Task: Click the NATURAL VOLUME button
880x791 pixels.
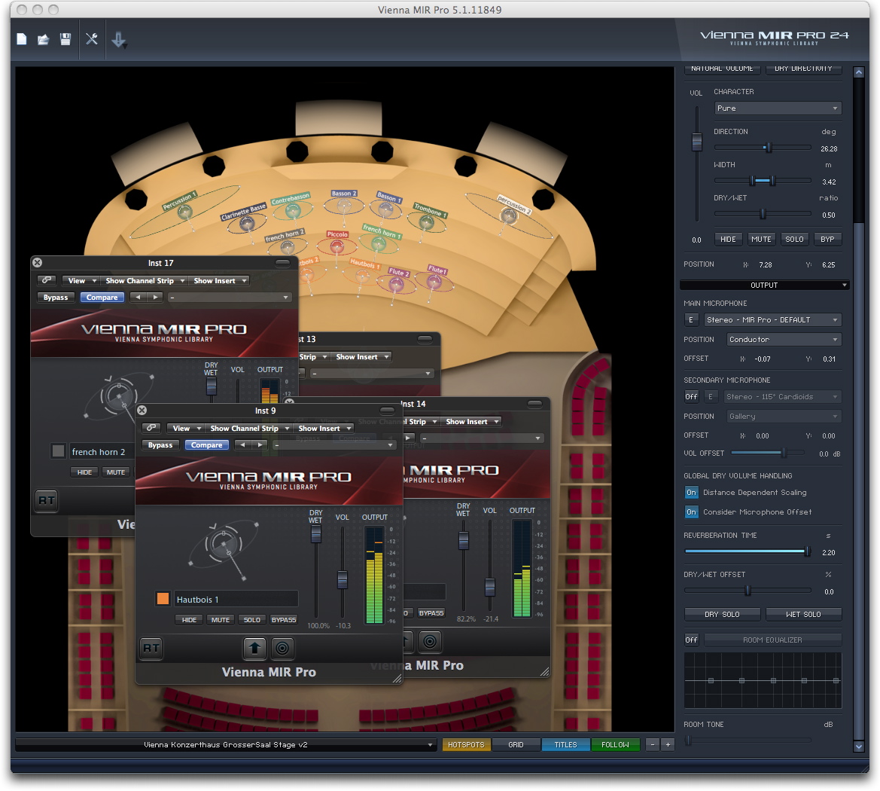Action: coord(723,69)
